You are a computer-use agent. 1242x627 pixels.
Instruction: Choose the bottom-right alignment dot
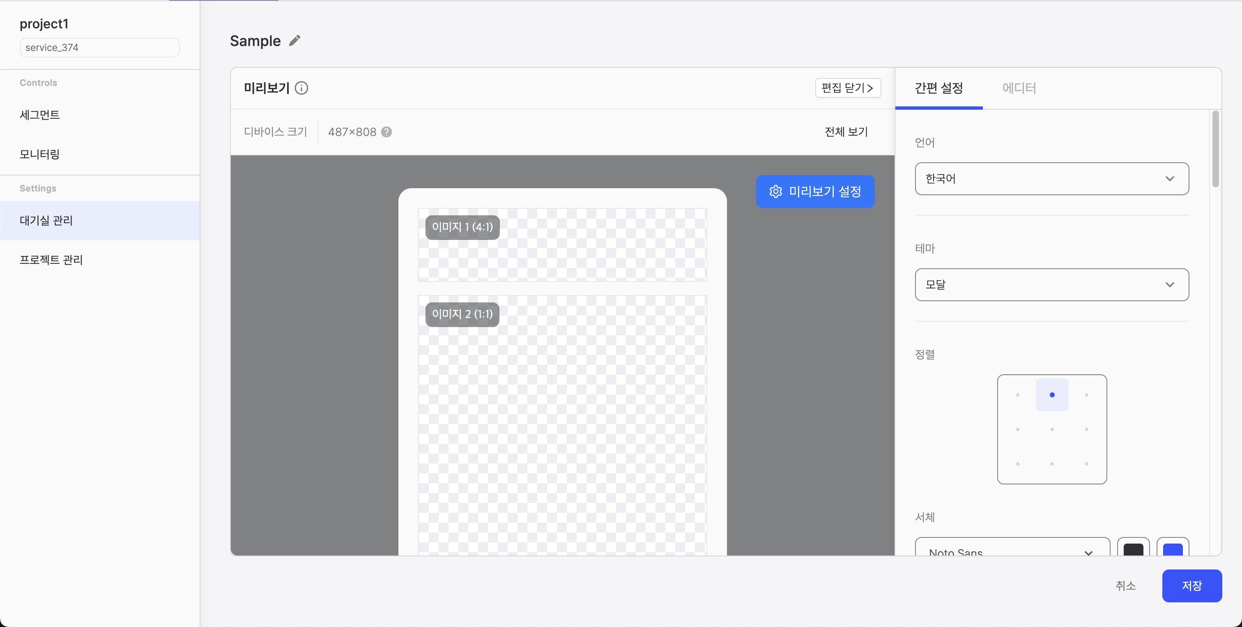pyautogui.click(x=1086, y=463)
